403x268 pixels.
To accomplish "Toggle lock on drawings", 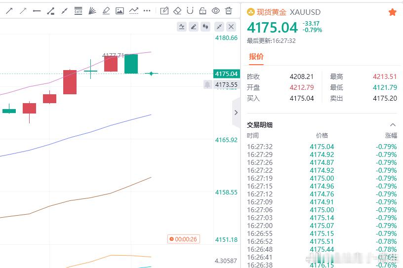I will click(203, 11).
